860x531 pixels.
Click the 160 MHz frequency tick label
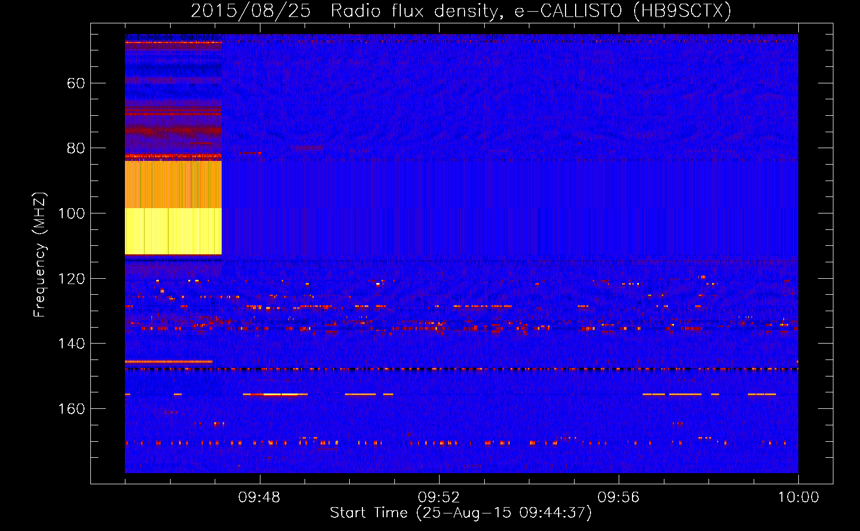click(72, 409)
